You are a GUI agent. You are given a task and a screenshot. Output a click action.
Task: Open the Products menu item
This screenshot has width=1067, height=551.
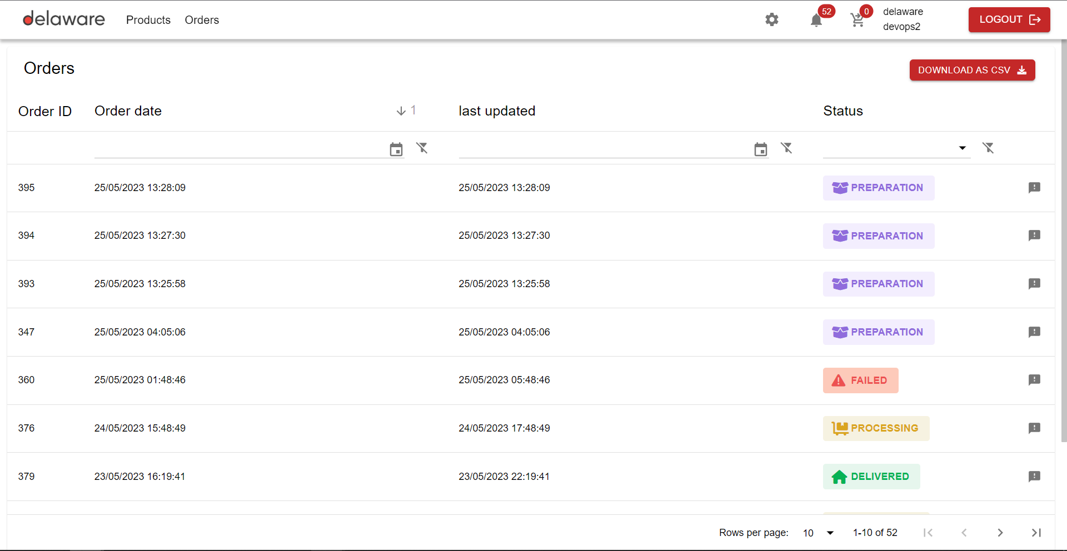point(148,20)
